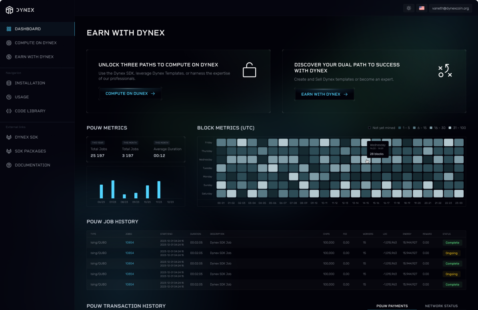The width and height of the screenshot is (478, 310).
Task: Click the 'BLOCK METRICS (UTC)' heading
Action: 226,128
